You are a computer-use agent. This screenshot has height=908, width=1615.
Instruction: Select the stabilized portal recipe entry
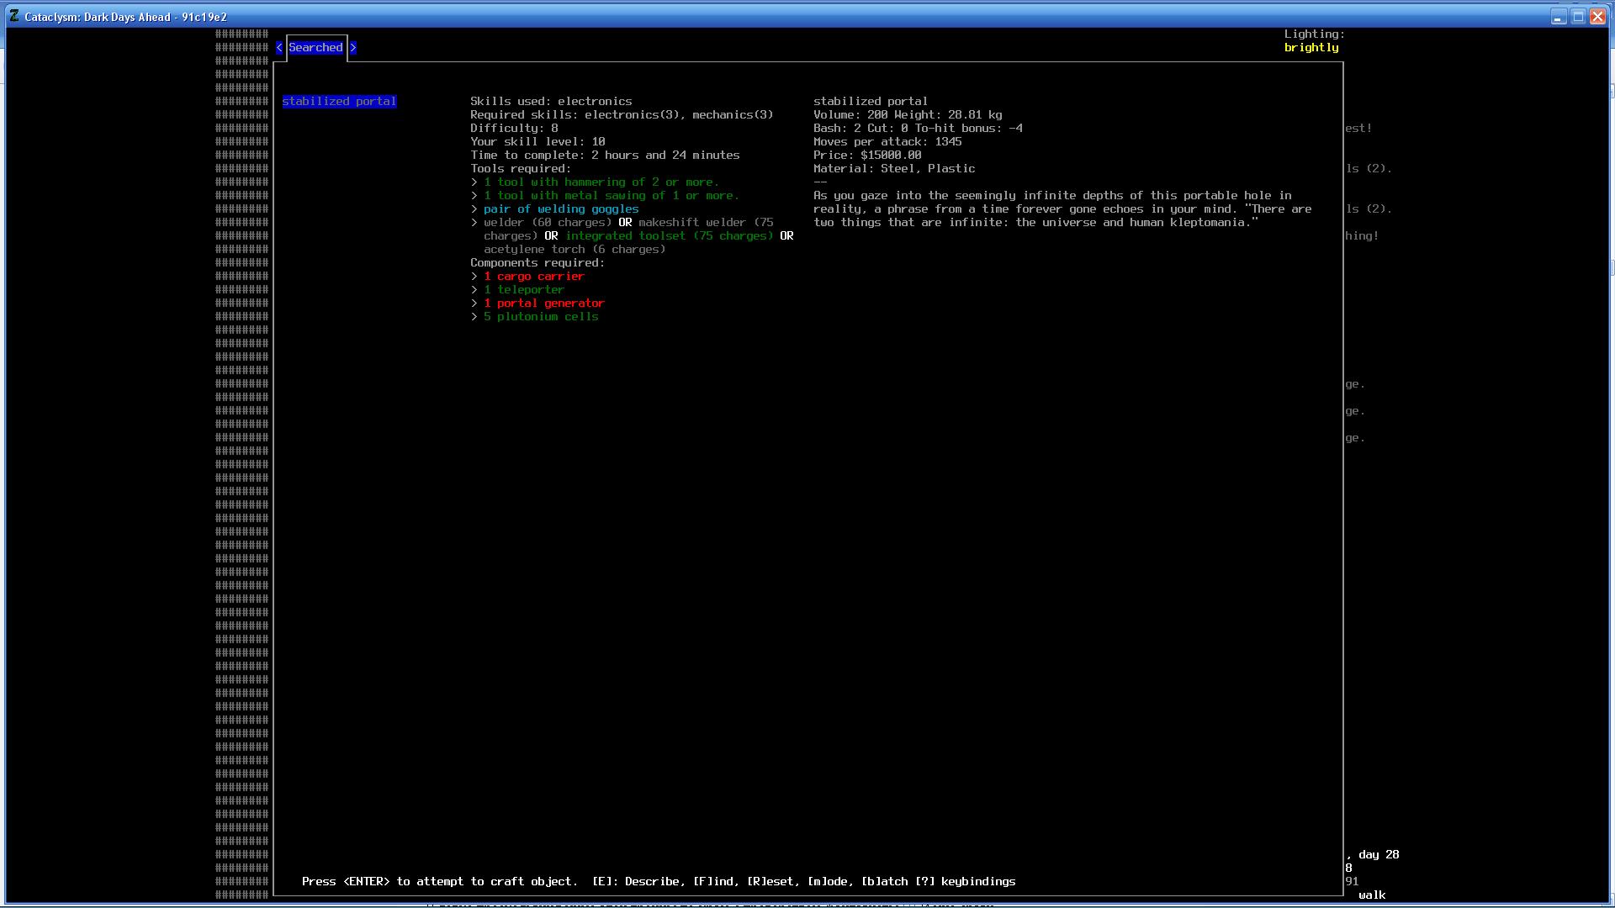point(339,102)
